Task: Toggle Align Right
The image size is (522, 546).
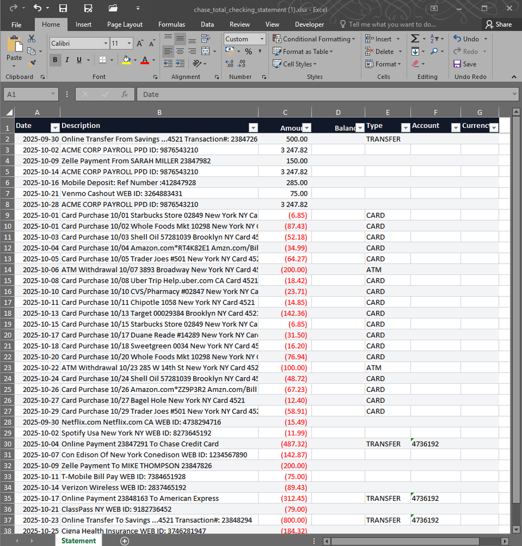Action: tap(192, 51)
